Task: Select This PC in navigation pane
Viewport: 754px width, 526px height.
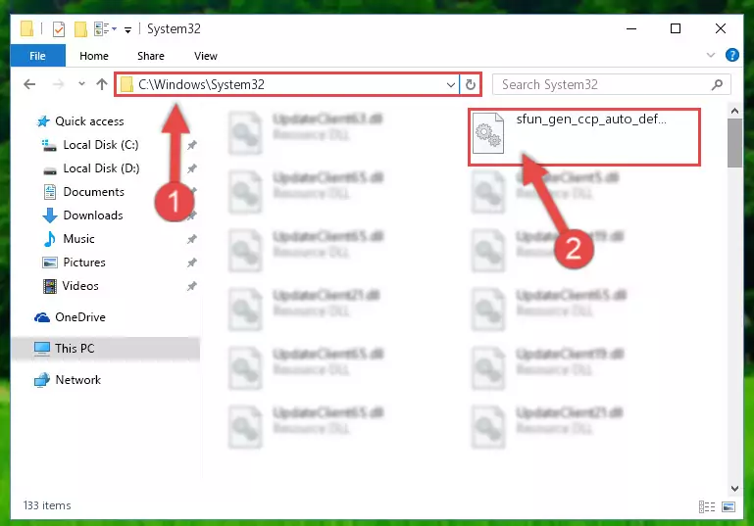Action: [75, 349]
